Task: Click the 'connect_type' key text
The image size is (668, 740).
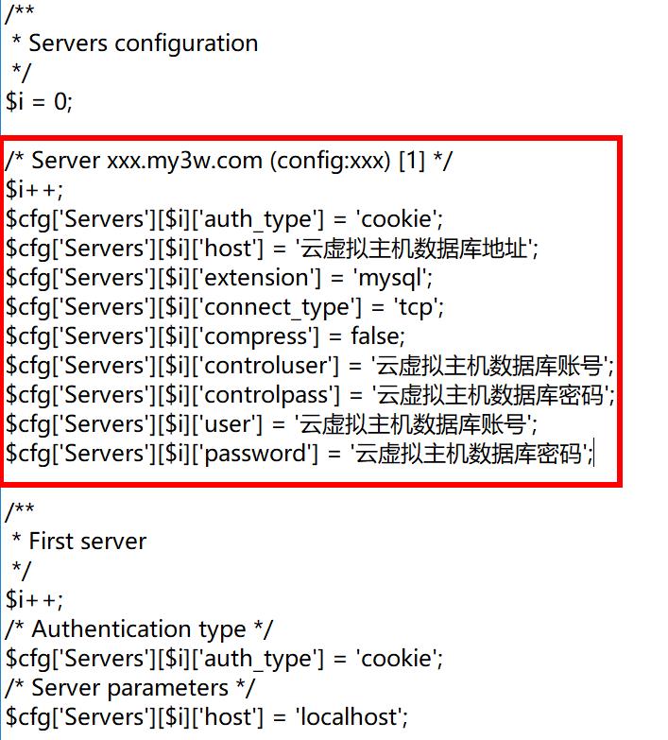Action: [278, 308]
